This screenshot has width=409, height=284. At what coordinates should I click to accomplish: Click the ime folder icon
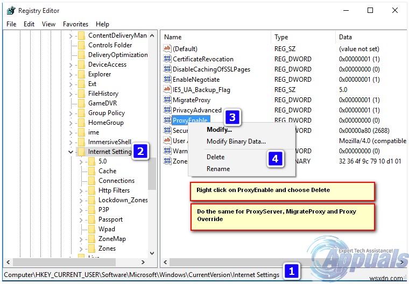(x=82, y=132)
